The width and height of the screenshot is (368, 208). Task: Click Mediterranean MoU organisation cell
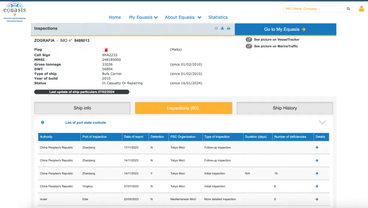tap(183, 199)
